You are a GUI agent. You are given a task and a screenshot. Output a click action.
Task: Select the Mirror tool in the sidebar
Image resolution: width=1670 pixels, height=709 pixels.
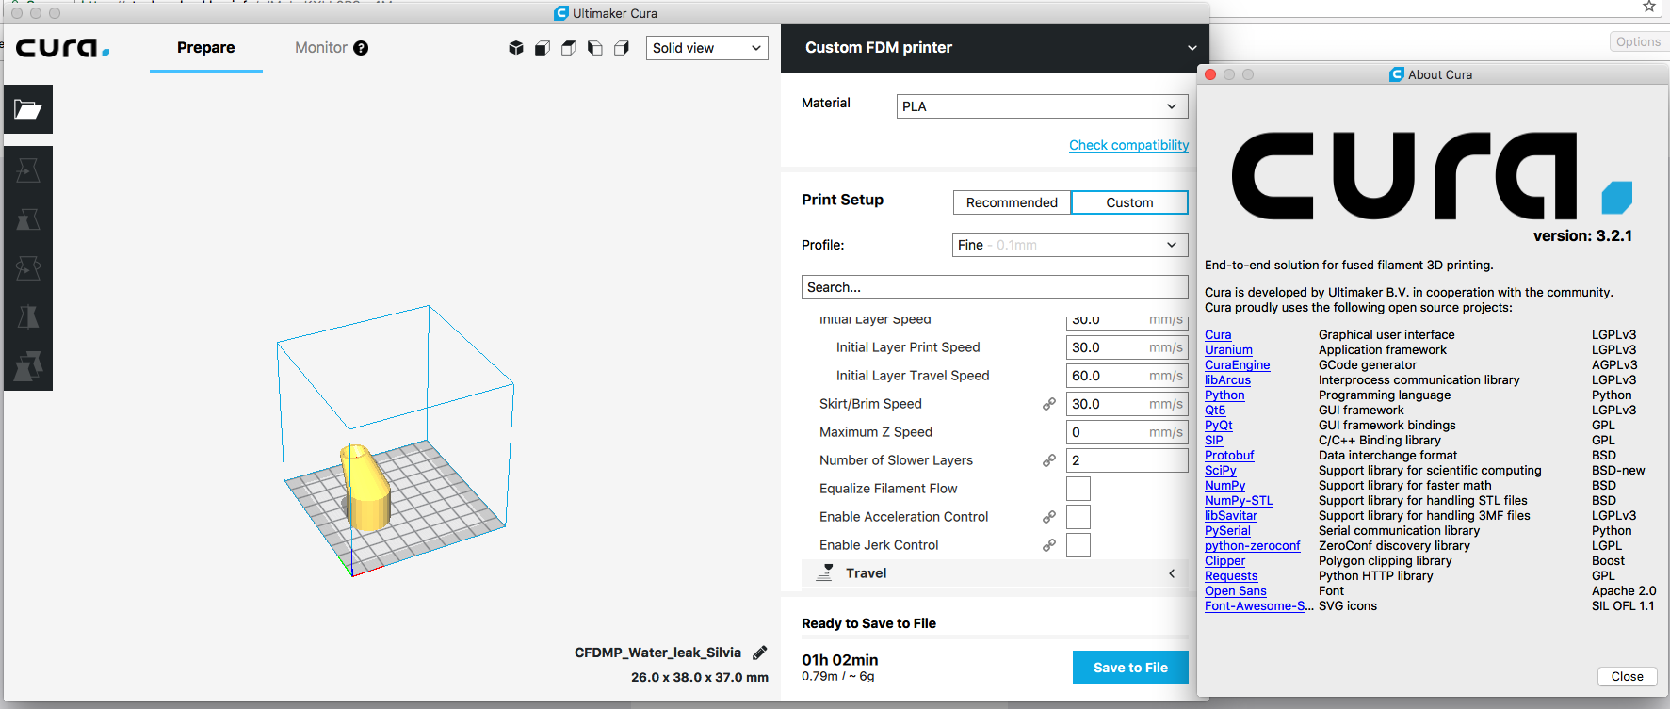click(28, 317)
